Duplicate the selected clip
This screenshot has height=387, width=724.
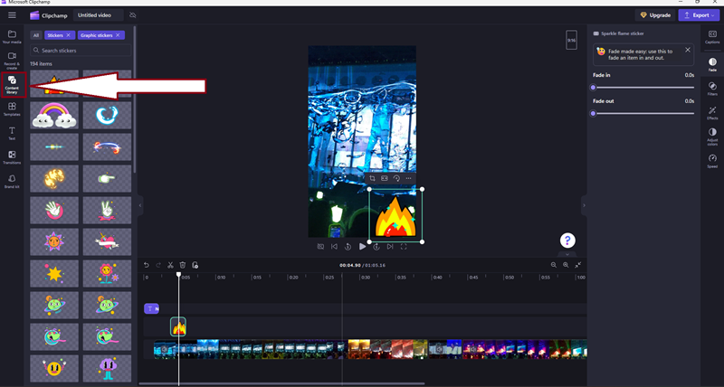(x=195, y=265)
